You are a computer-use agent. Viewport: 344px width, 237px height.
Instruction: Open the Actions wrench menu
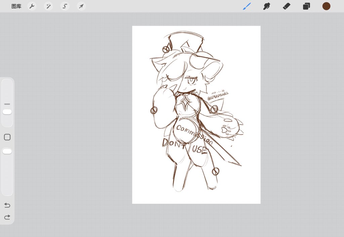tap(32, 6)
